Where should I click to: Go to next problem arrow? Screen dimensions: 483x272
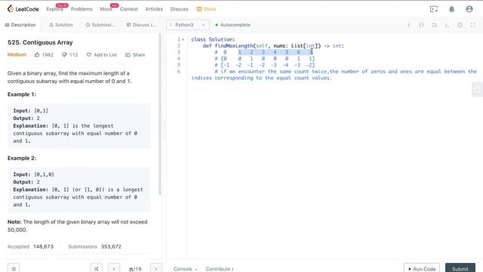(x=156, y=269)
